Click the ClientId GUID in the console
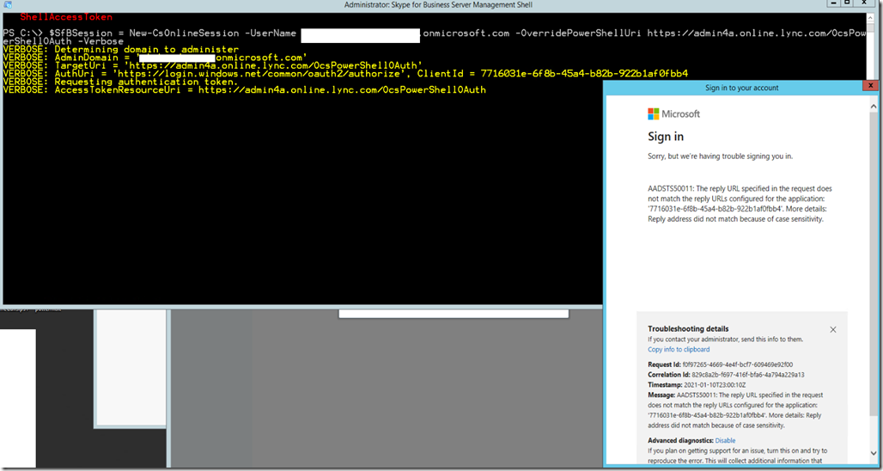 tap(585, 74)
